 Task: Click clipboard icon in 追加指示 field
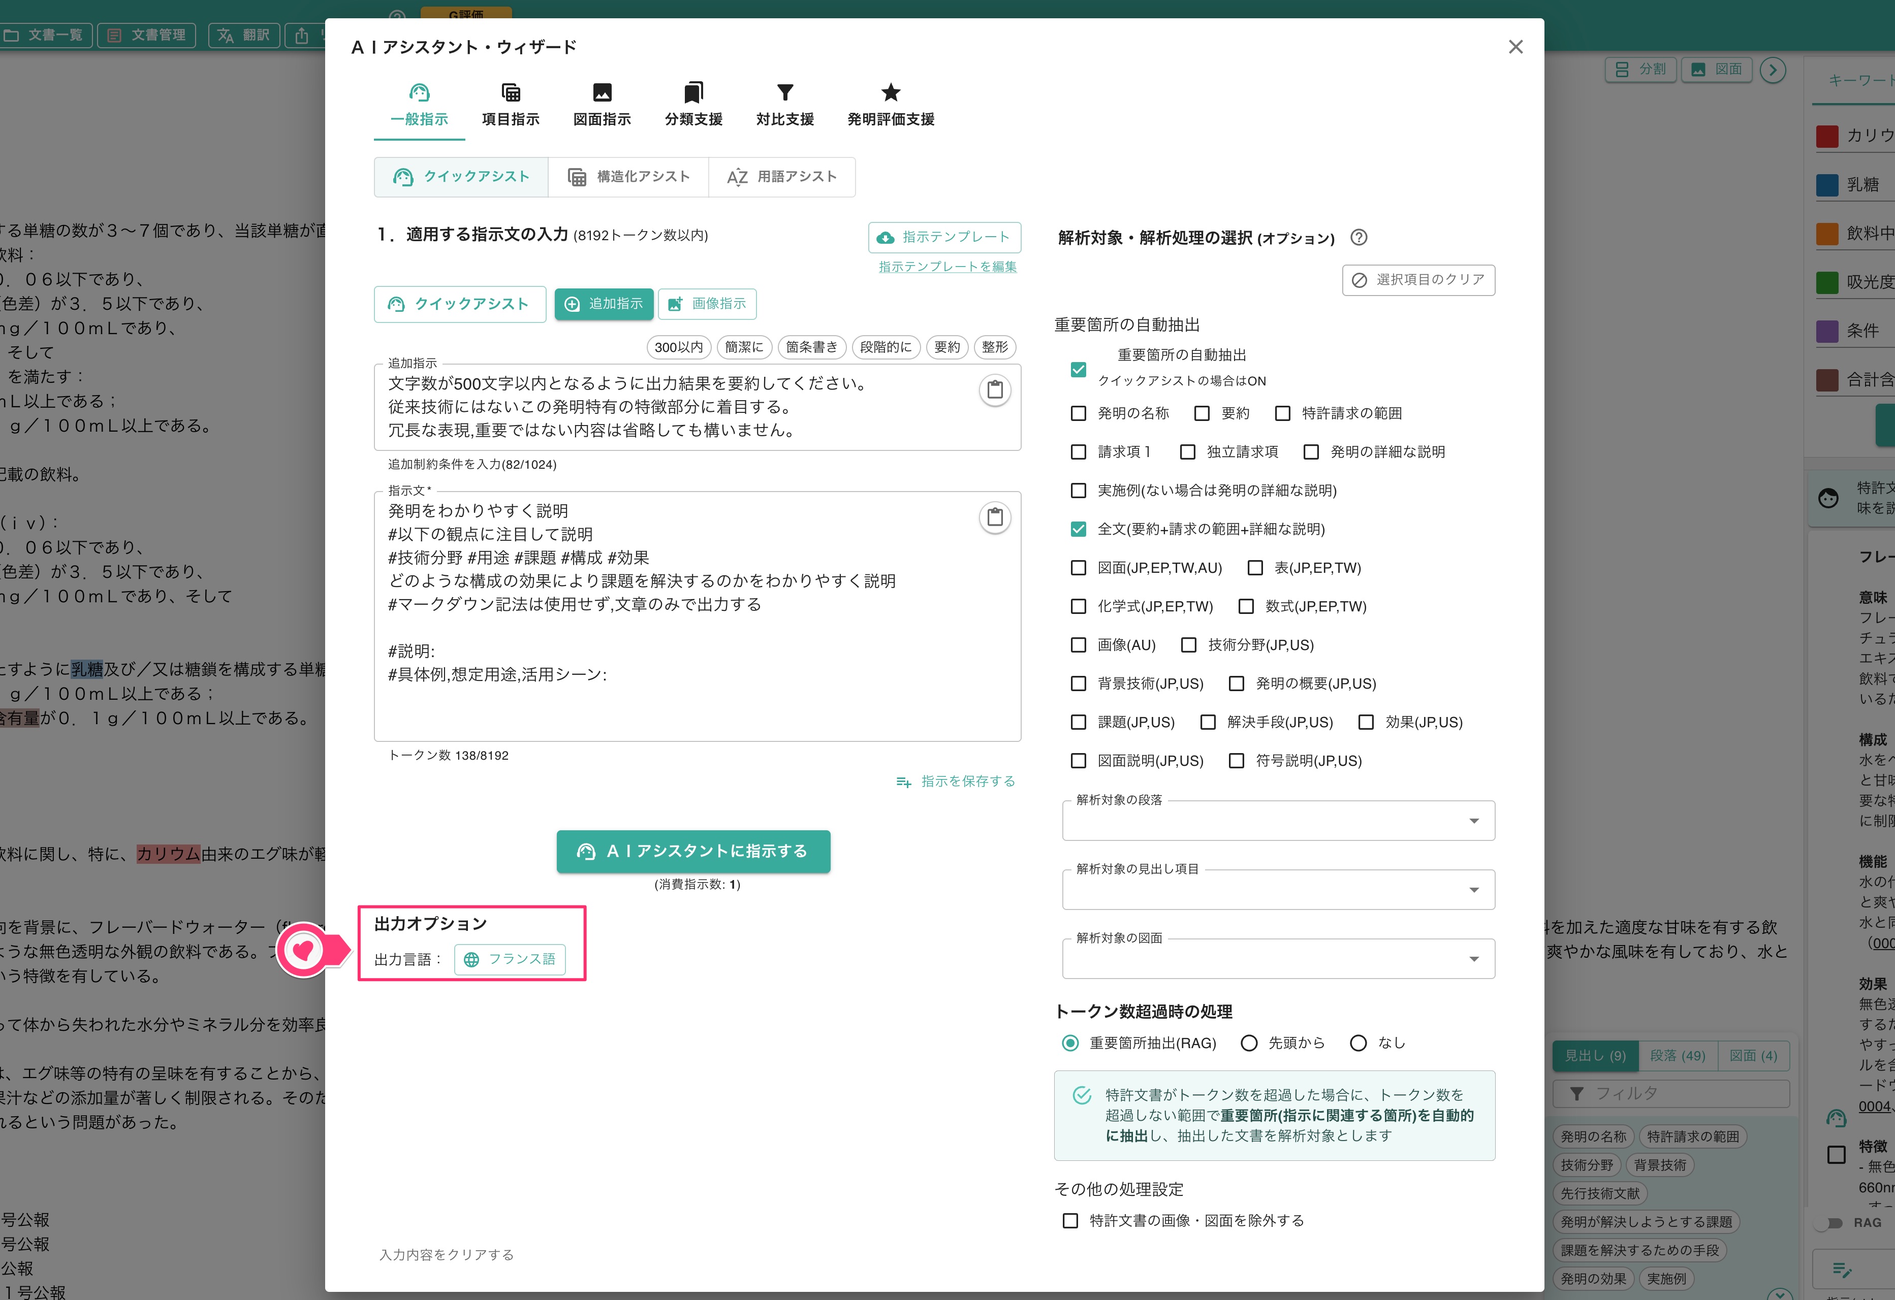click(995, 391)
